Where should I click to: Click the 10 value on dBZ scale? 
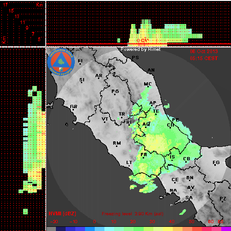point(114,222)
